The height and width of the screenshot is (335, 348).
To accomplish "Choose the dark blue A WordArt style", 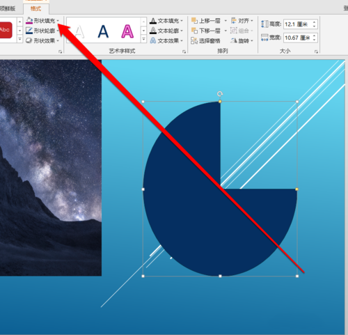I will pos(103,31).
